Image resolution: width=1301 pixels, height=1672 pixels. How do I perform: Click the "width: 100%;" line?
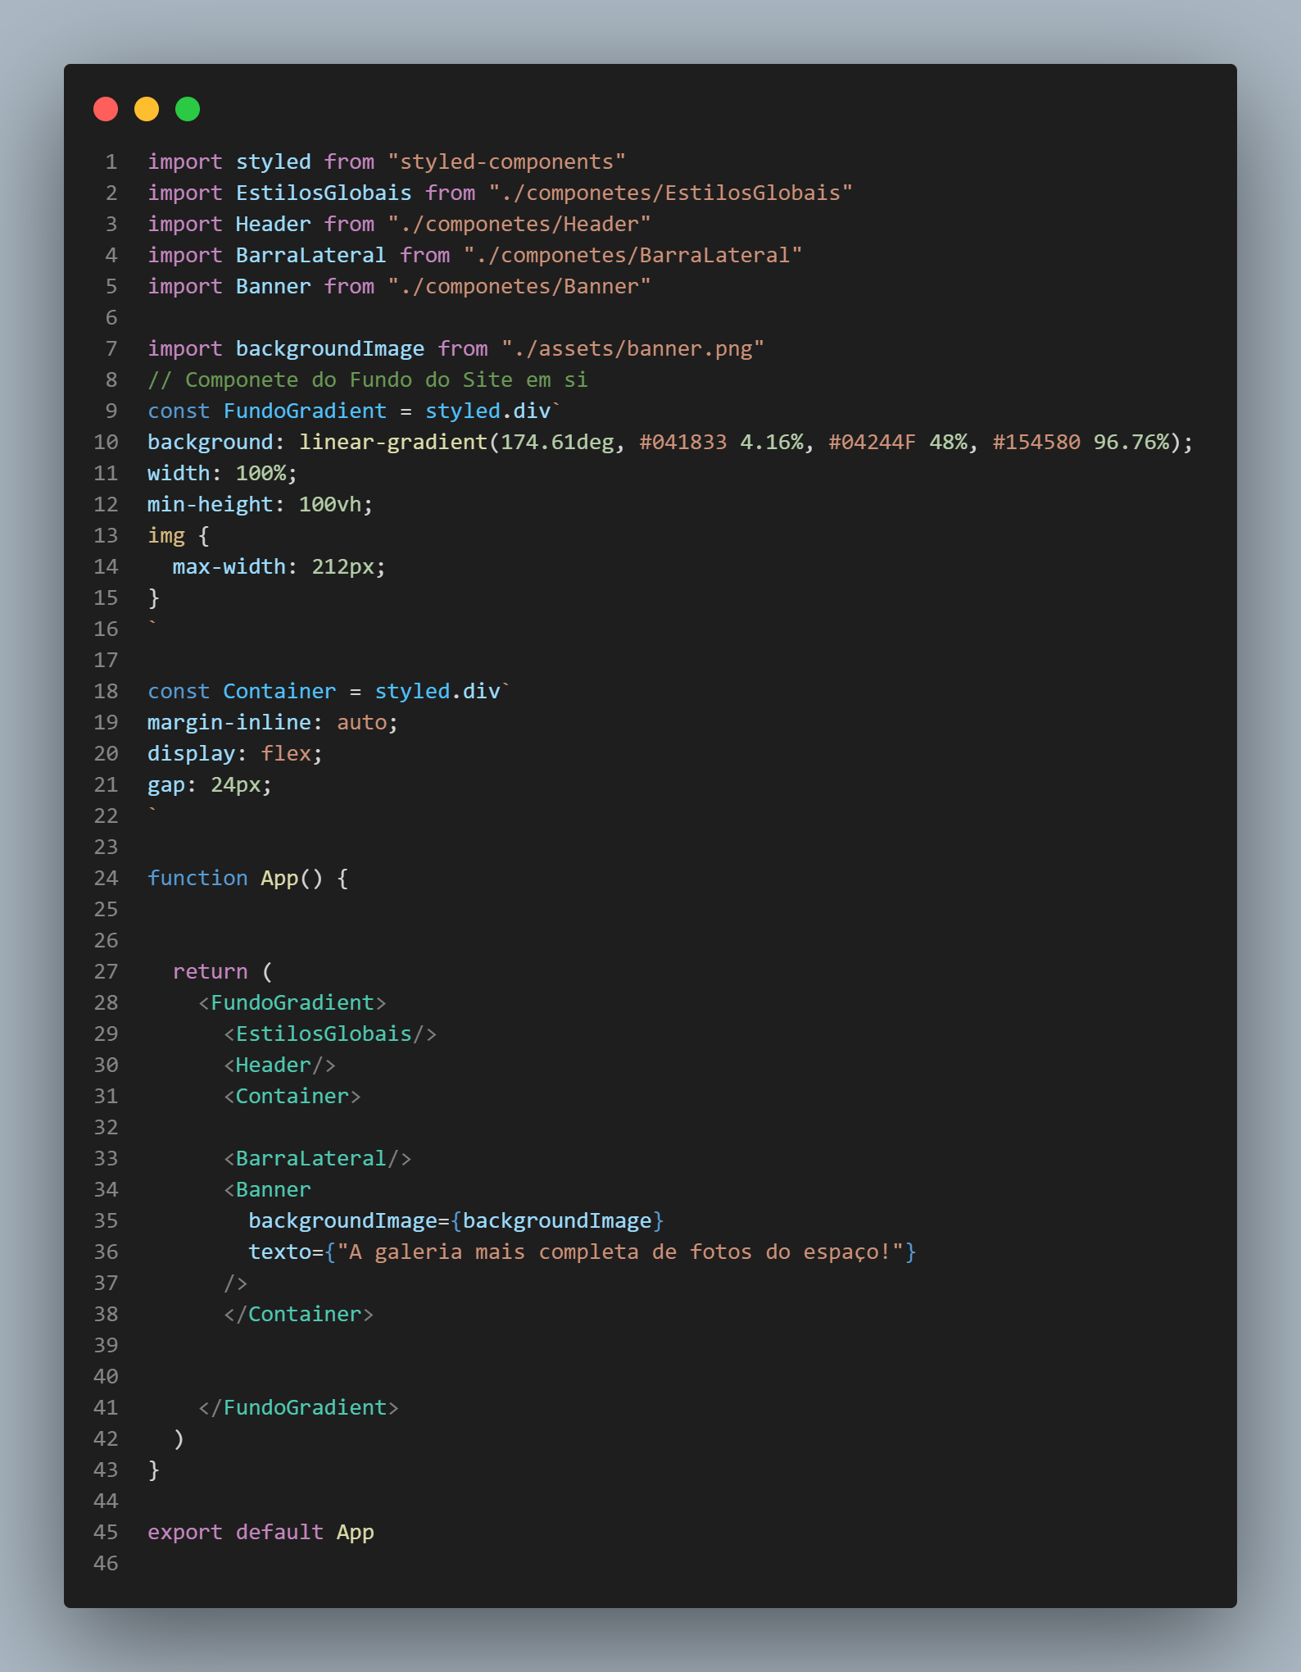tap(223, 474)
